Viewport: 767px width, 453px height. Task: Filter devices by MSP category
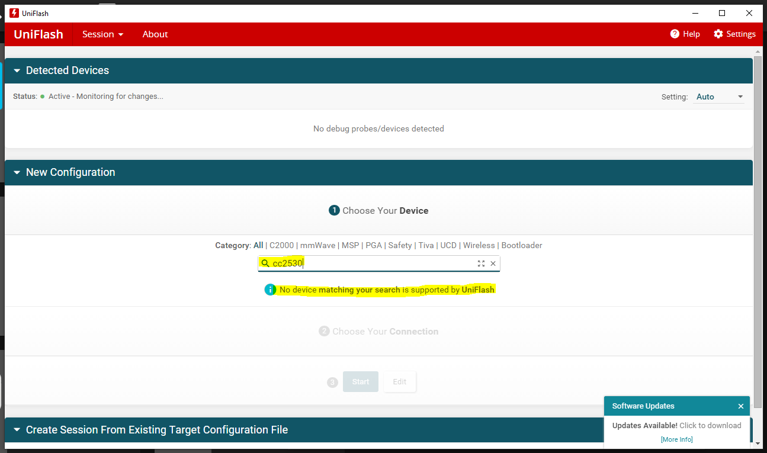(x=351, y=245)
